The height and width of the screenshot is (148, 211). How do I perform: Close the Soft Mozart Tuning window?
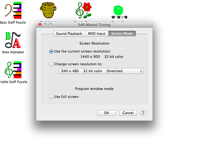[x=40, y=25]
